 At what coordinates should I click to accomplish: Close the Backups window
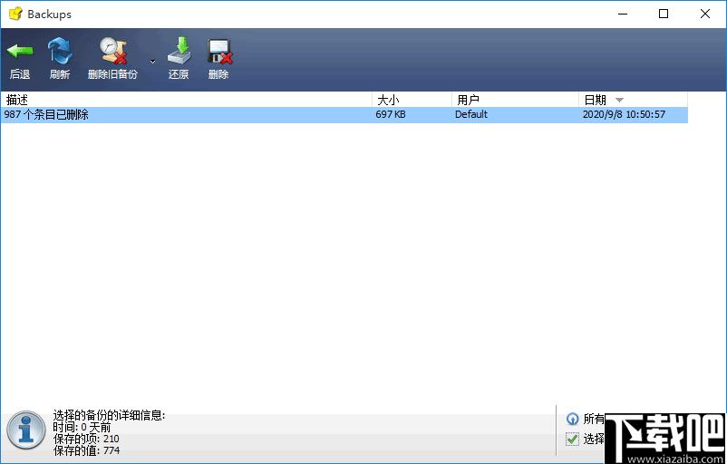coord(705,14)
